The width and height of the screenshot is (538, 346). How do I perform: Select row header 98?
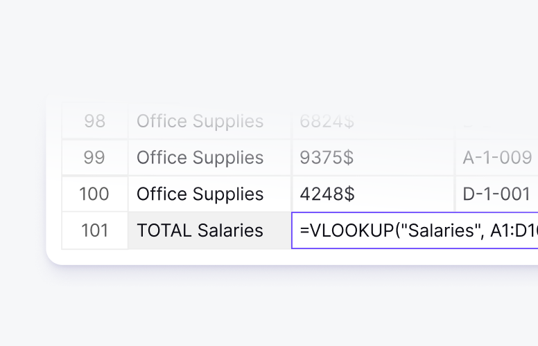[x=94, y=121]
